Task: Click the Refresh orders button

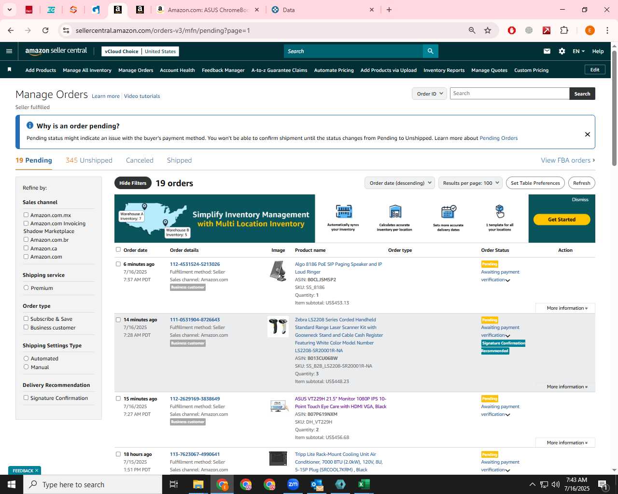Action: point(581,183)
